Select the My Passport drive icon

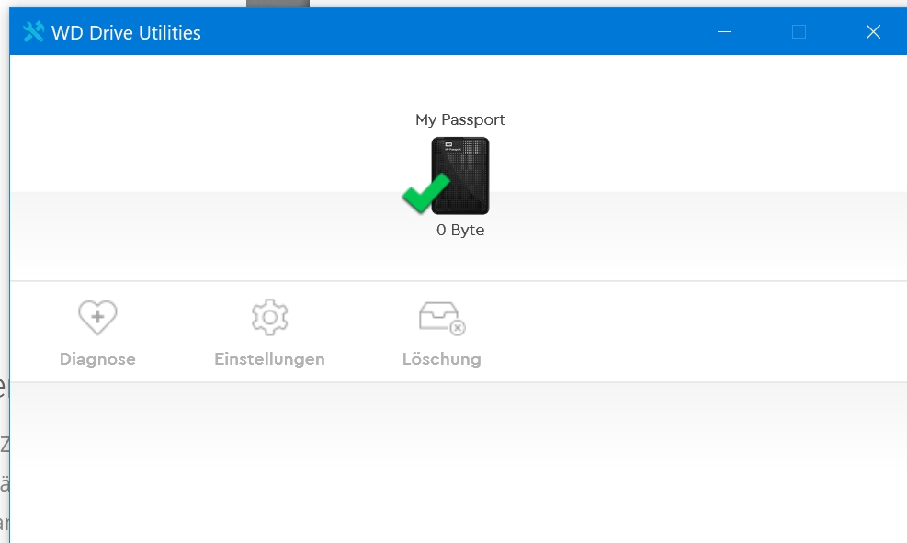point(459,175)
